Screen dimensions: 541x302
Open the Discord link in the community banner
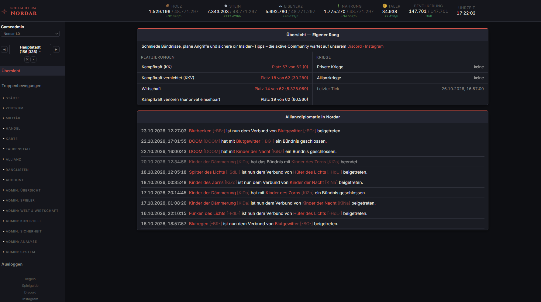pyautogui.click(x=354, y=46)
